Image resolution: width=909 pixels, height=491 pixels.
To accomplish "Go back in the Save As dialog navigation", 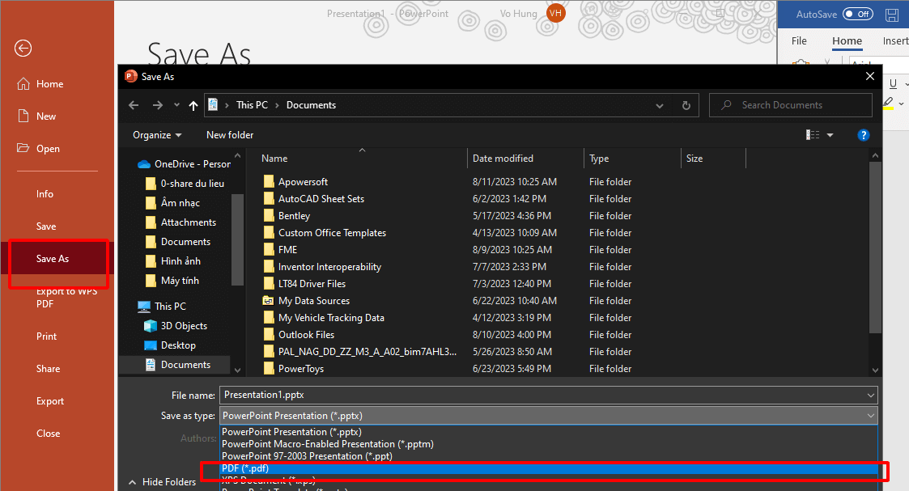I will coord(134,105).
